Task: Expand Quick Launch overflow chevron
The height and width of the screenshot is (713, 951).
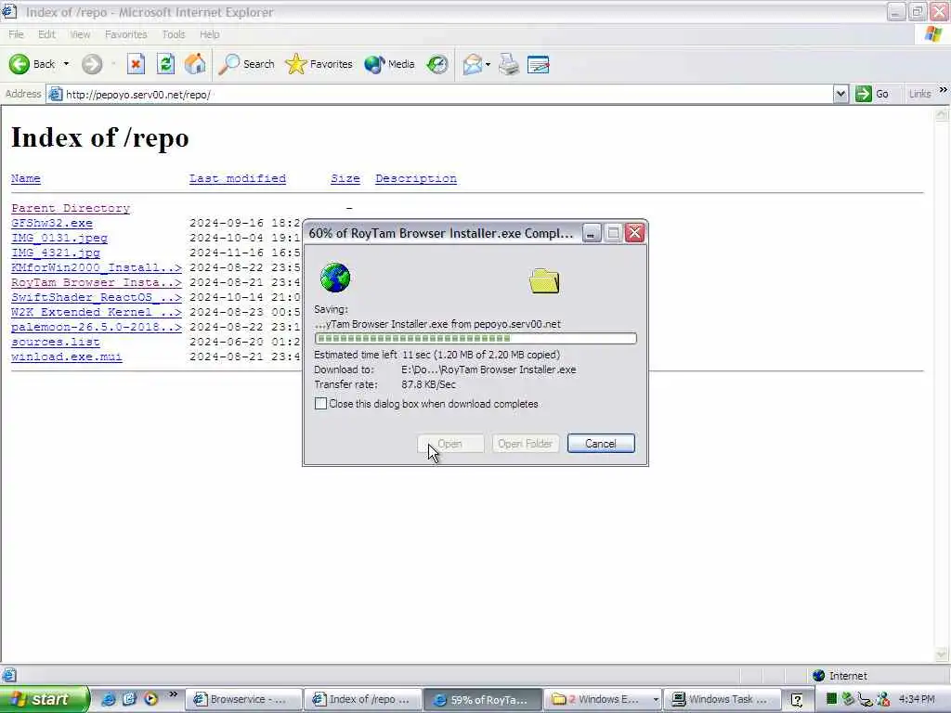Action: (x=173, y=694)
